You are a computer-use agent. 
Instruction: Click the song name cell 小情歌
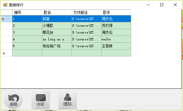coord(57,26)
